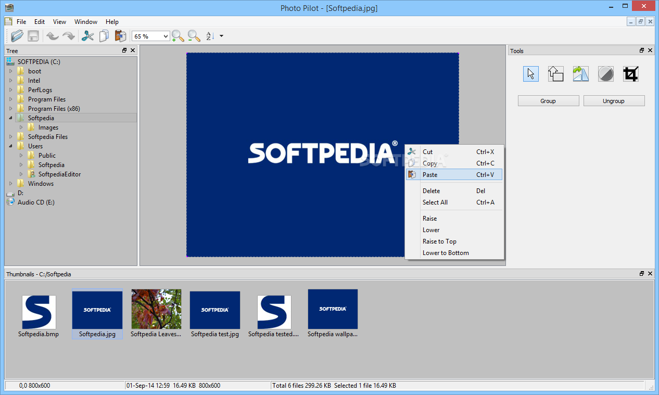Close the Tools panel
Viewport: 659px width, 395px height.
click(650, 50)
